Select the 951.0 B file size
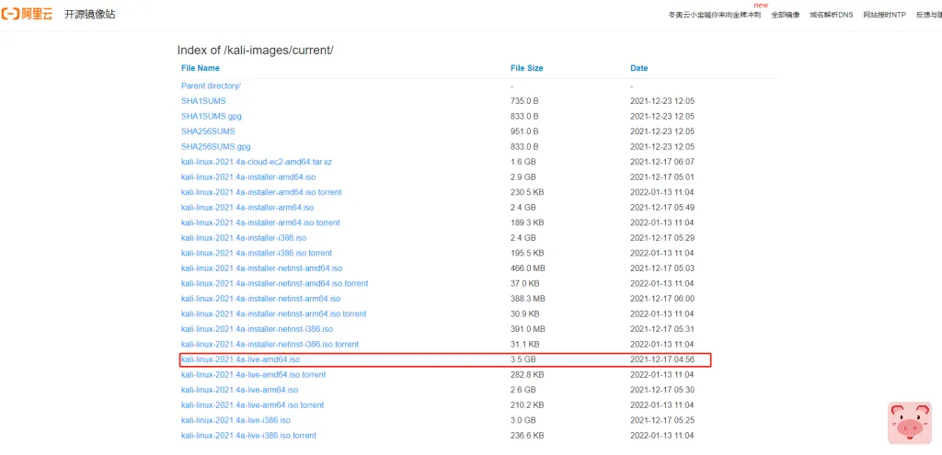942x455 pixels. pyautogui.click(x=524, y=131)
